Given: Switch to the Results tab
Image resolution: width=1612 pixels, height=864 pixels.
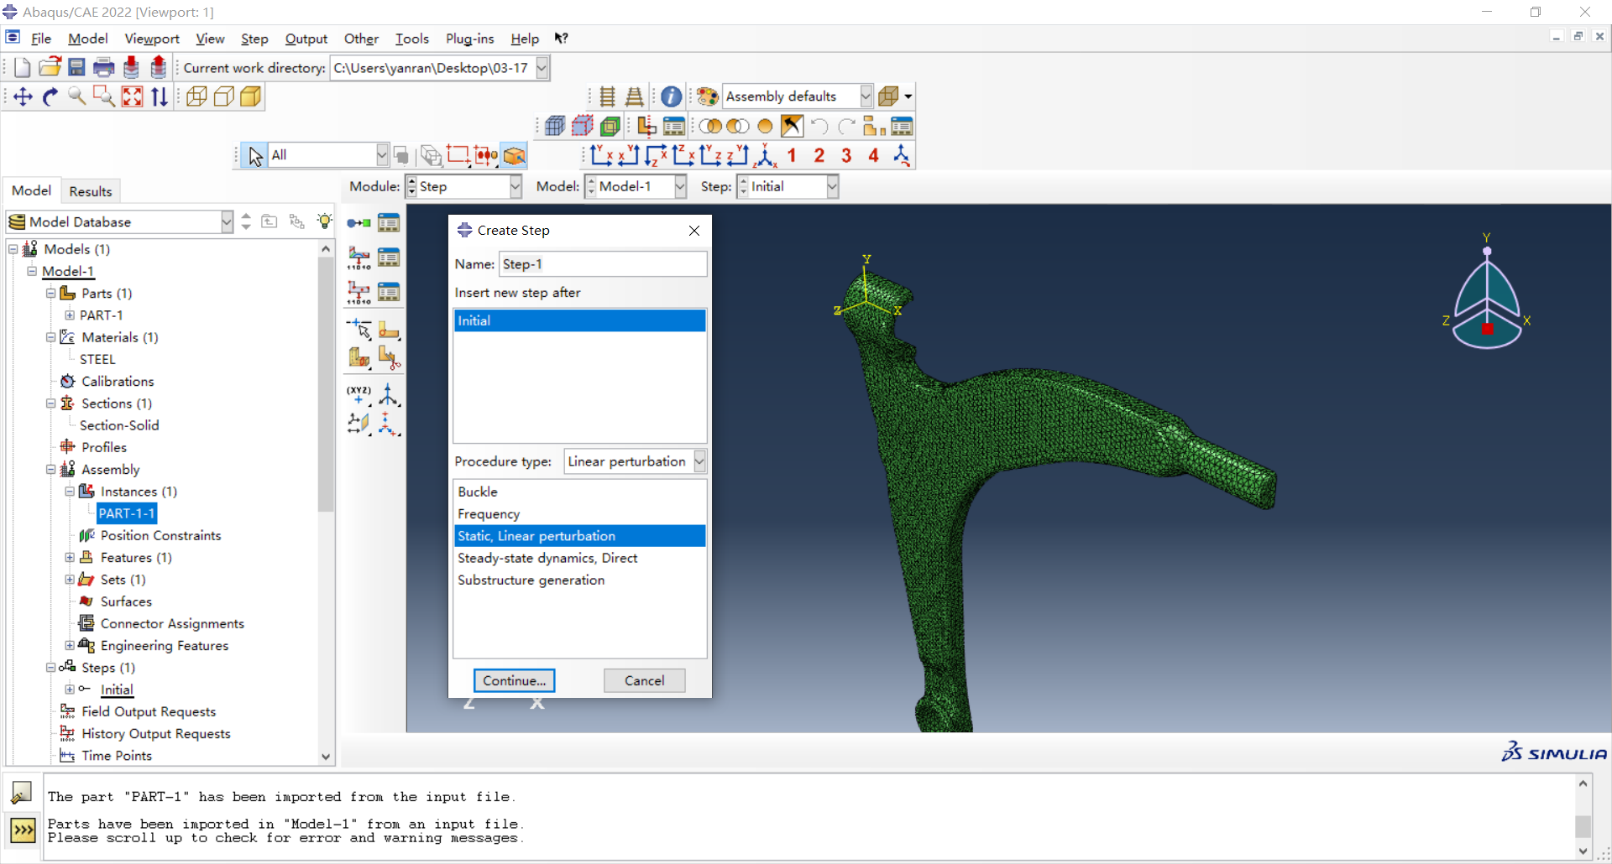Looking at the screenshot, I should tap(90, 191).
